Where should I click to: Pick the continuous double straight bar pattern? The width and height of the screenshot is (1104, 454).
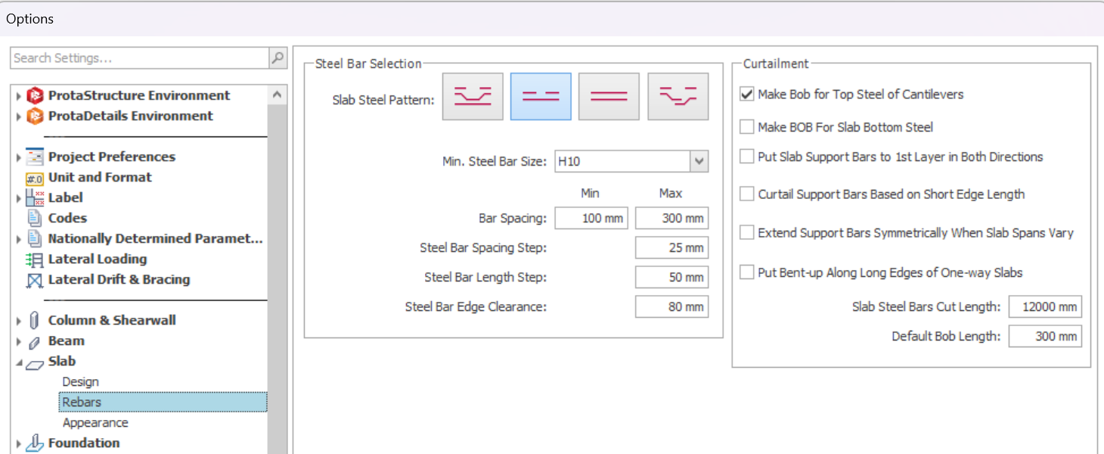point(609,97)
